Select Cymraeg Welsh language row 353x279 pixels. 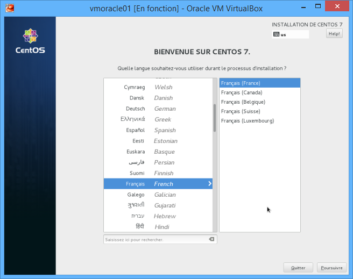tap(158, 87)
